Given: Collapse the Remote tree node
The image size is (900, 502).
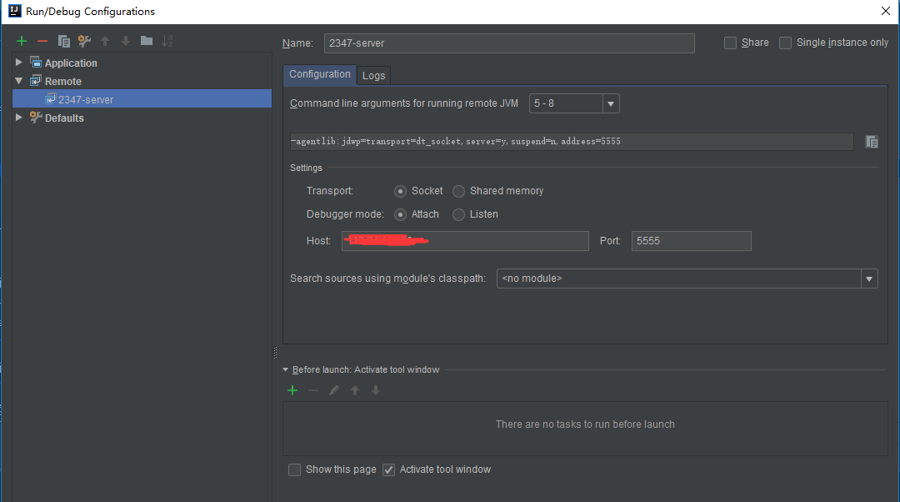Looking at the screenshot, I should 19,81.
